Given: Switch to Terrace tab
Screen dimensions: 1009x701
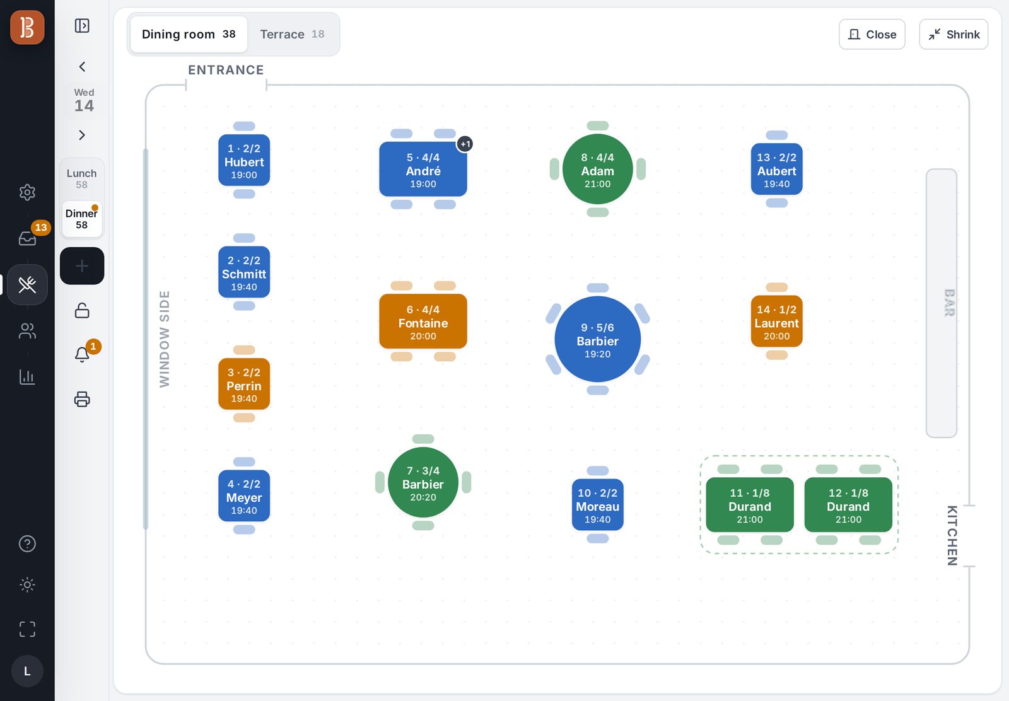Looking at the screenshot, I should pyautogui.click(x=292, y=34).
